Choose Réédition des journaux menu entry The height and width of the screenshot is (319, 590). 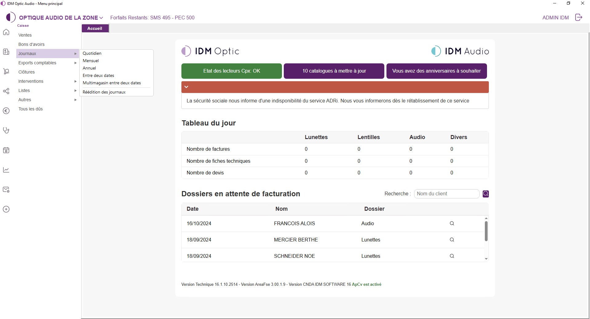point(104,92)
